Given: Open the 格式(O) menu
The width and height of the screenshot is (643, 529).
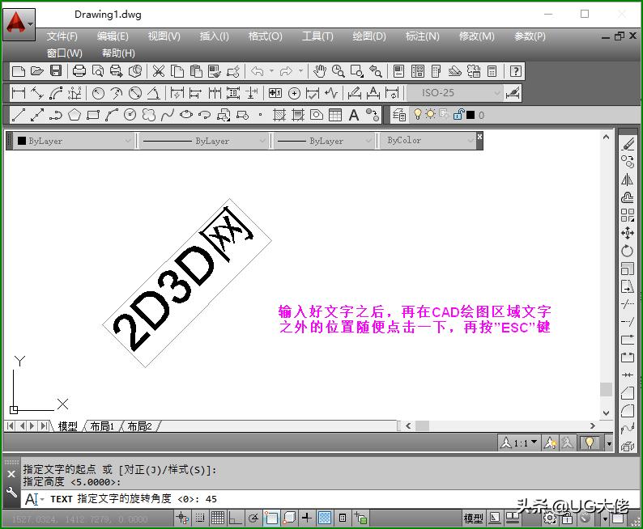Looking at the screenshot, I should (266, 36).
